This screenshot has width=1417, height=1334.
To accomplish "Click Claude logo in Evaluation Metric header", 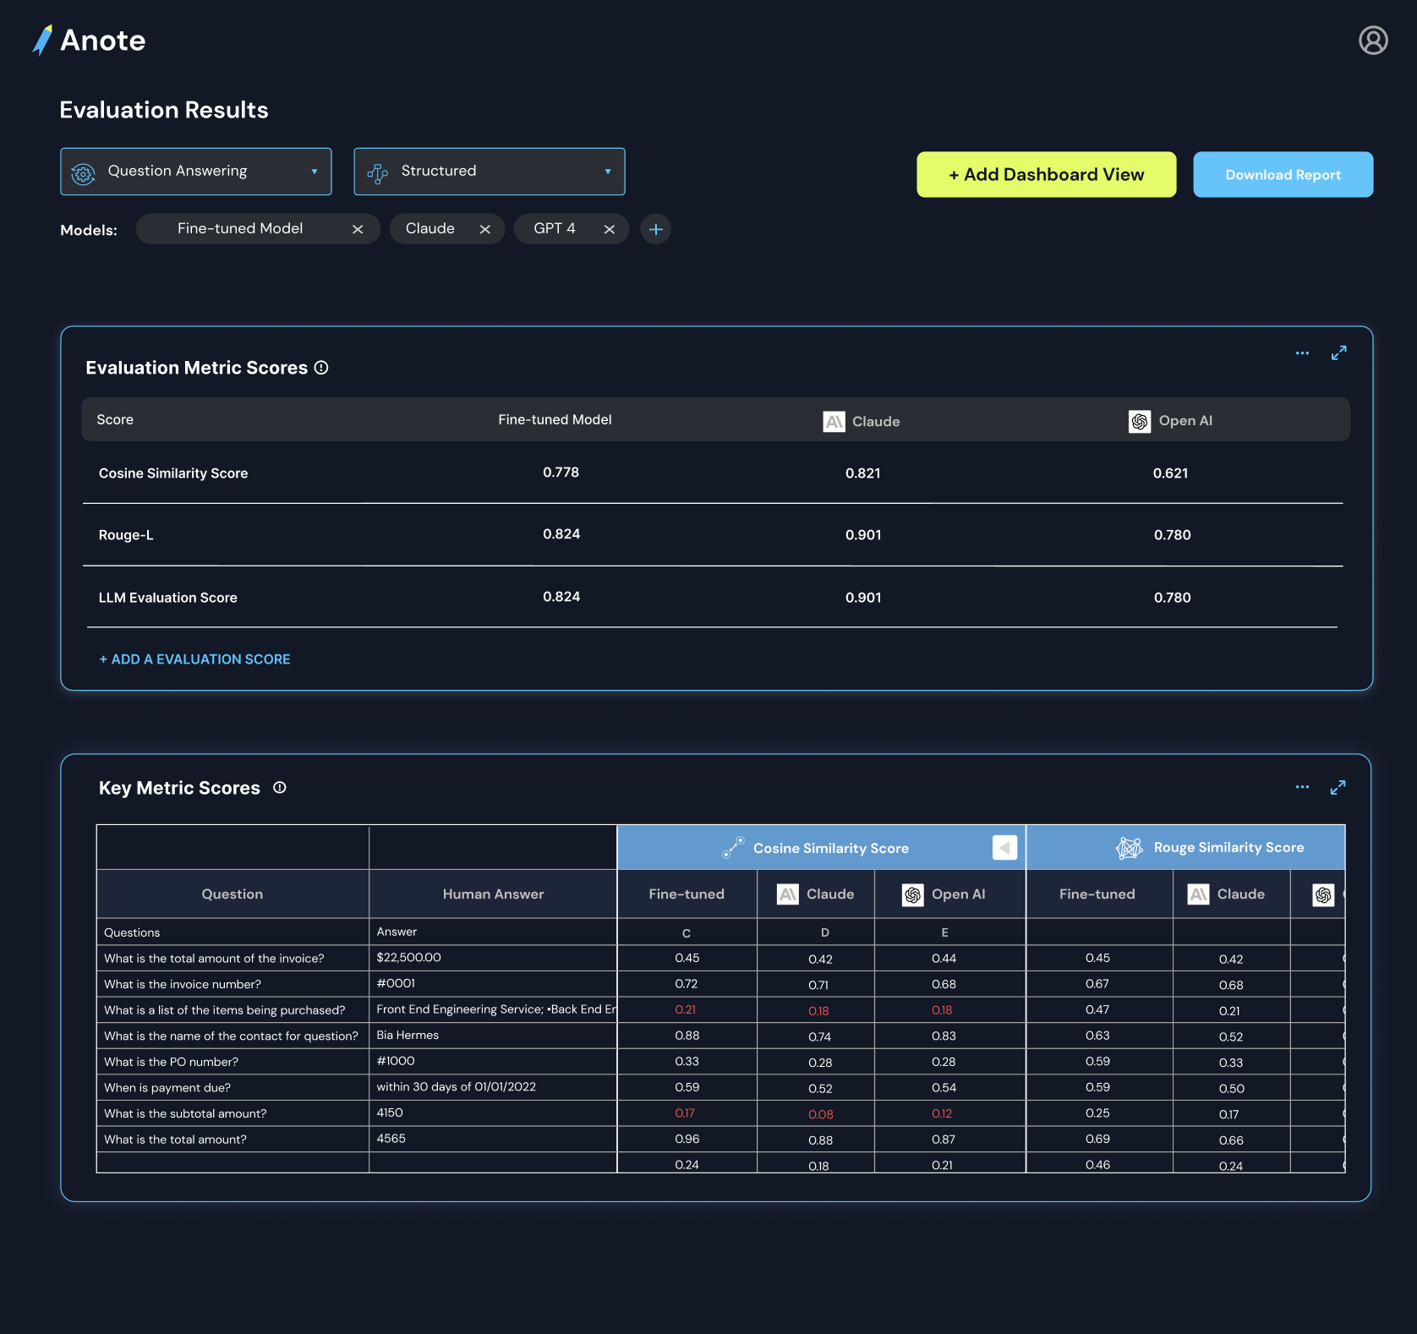I will [834, 421].
